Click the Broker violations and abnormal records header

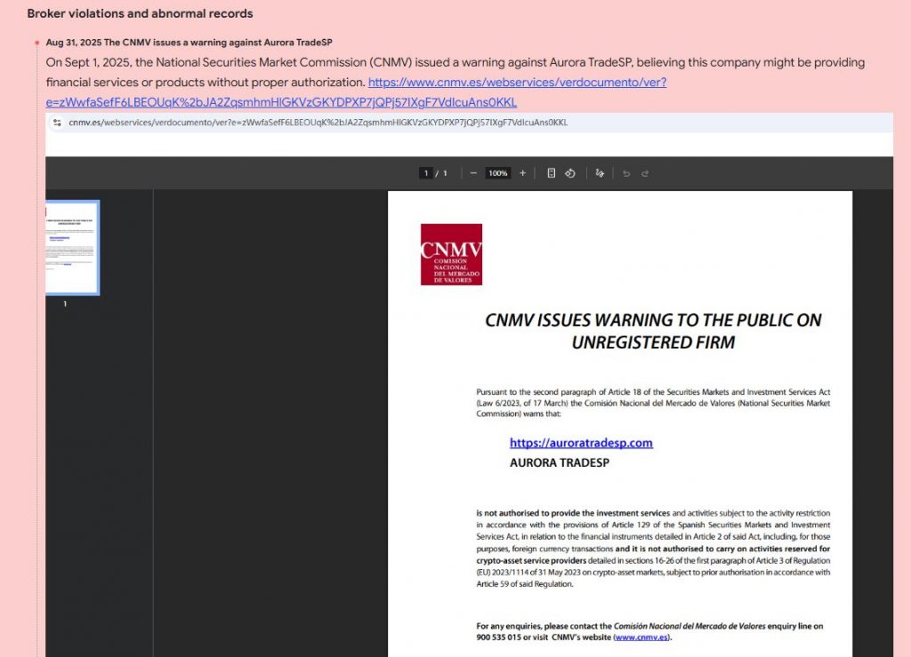(x=140, y=13)
